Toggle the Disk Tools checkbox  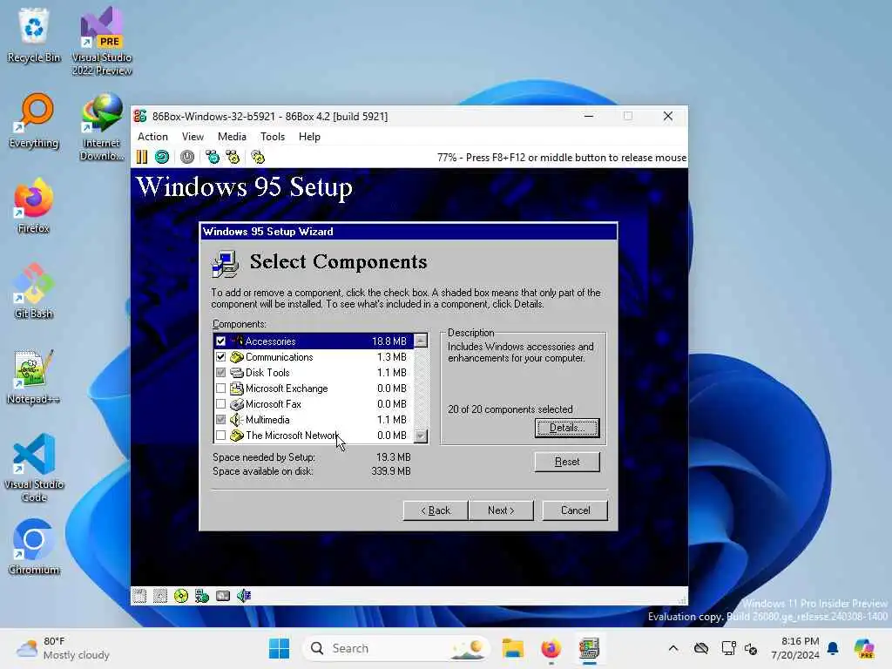point(220,373)
